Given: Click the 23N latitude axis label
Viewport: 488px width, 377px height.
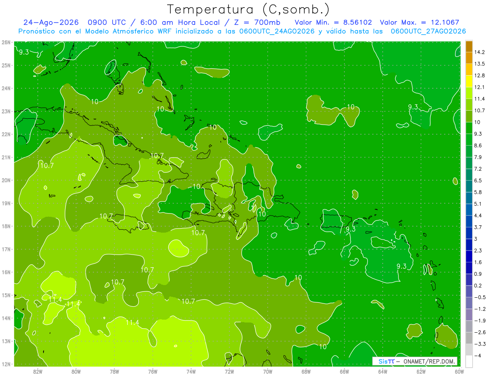Looking at the screenshot, I should coord(6,111).
